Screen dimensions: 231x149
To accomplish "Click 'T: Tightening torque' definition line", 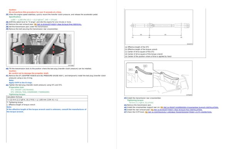I will (15, 102).
